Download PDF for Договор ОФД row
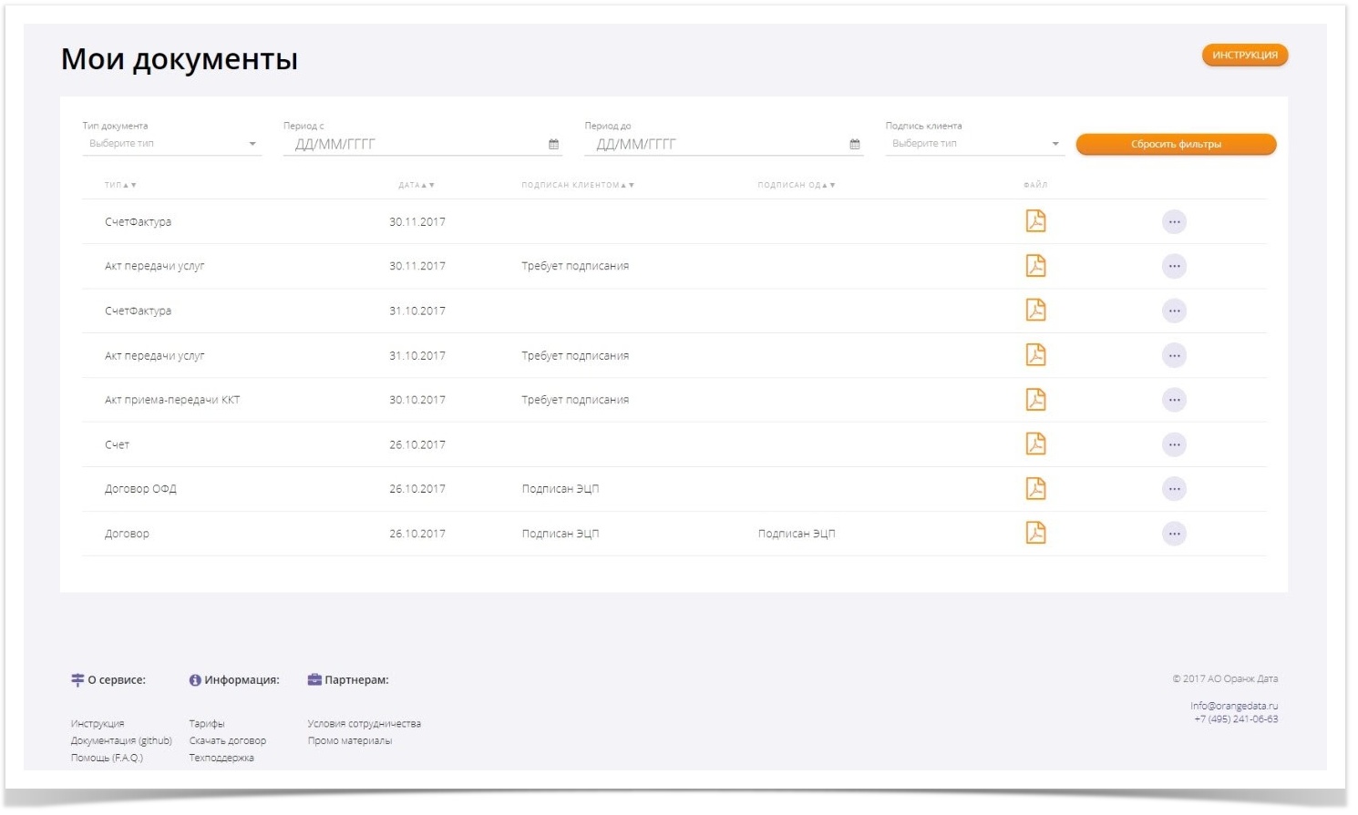Screen dimensions: 1358x815 pyautogui.click(x=1035, y=489)
